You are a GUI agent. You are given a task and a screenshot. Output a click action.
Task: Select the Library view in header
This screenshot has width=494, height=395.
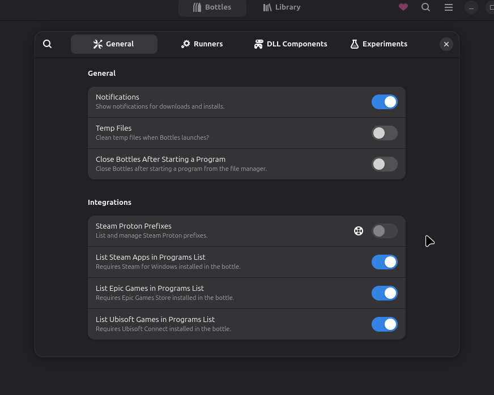282,7
